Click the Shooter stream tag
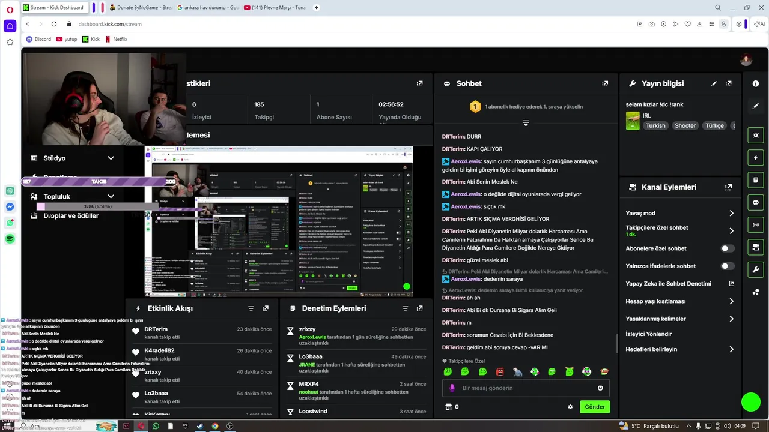 (685, 126)
